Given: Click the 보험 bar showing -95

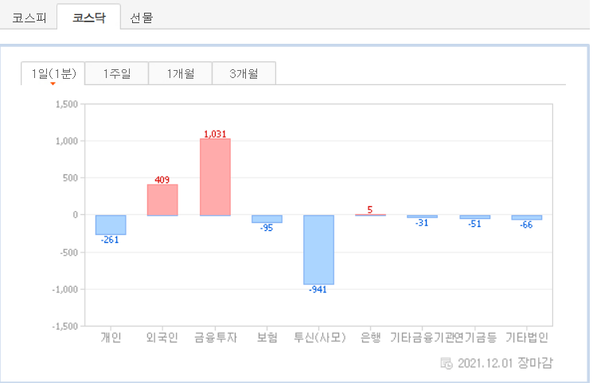Looking at the screenshot, I should click(267, 219).
